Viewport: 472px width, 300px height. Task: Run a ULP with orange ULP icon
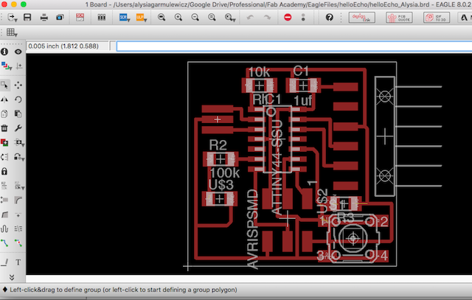pyautogui.click(x=141, y=18)
